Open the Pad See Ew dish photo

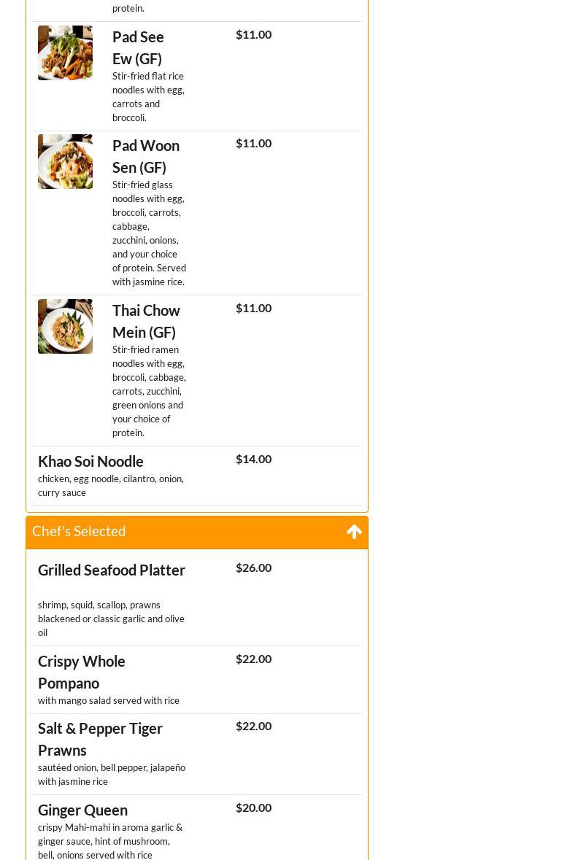point(65,53)
